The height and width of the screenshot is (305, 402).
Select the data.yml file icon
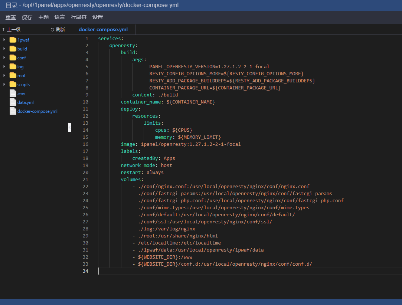[13, 102]
